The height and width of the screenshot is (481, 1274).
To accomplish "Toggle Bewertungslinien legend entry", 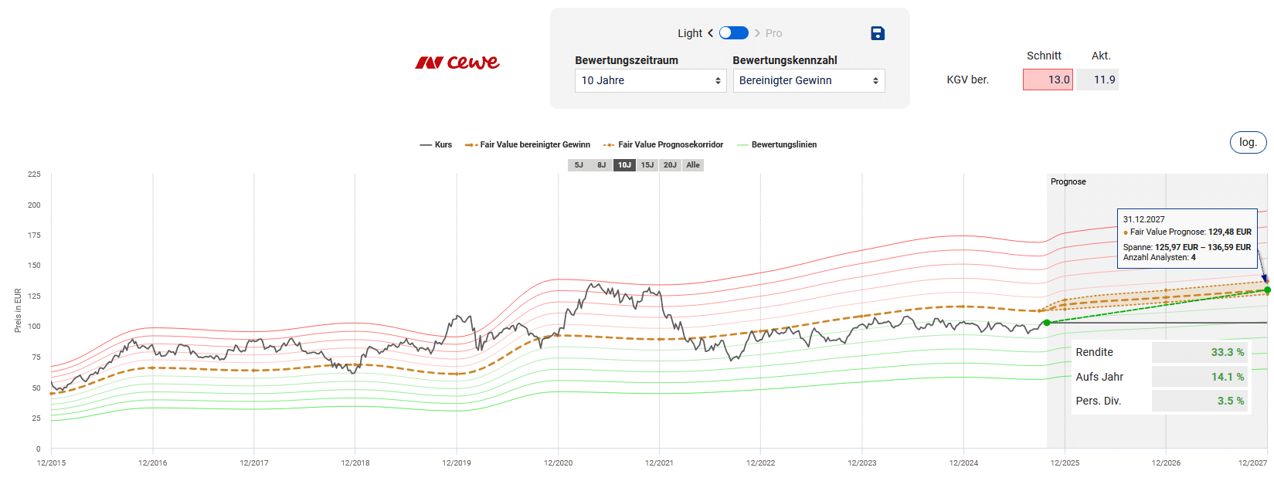I will [x=777, y=145].
